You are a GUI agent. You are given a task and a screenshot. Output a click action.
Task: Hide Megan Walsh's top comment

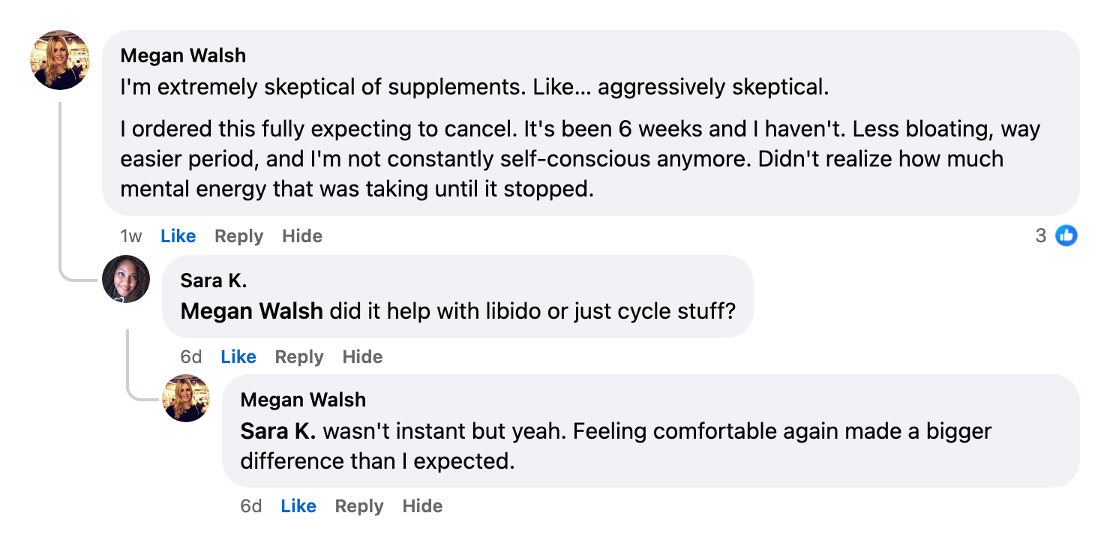pyautogui.click(x=302, y=235)
